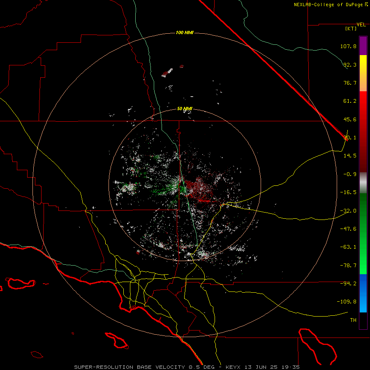Click the gray near-zero segment of the color bar
The image size is (370, 370).
[x=363, y=183]
